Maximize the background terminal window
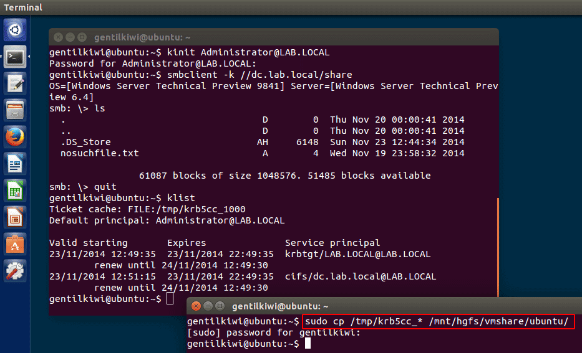 pyautogui.click(x=82, y=37)
